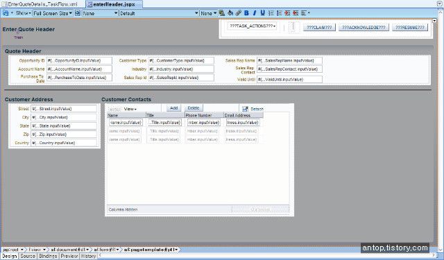Screen dimensions: 444x260
Task: Click the Account Name input field
Action: (79, 69)
